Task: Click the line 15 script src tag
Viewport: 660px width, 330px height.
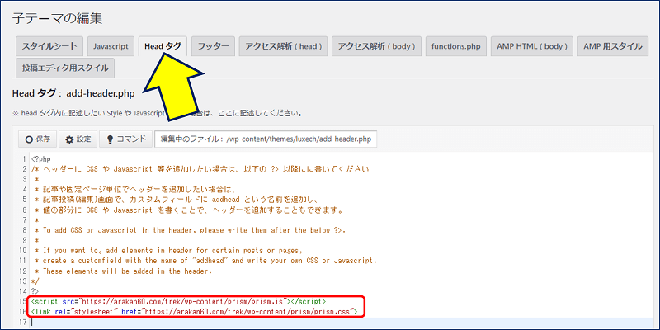Action: tap(178, 302)
